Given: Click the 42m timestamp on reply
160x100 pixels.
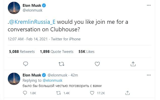Looking at the screenshot, I should point(74,75).
